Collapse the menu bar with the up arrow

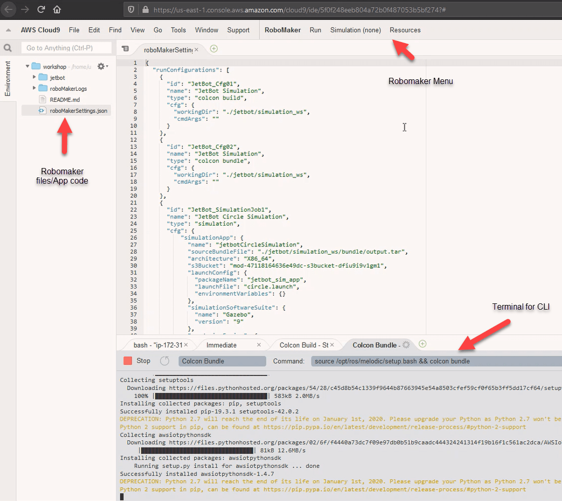9,30
